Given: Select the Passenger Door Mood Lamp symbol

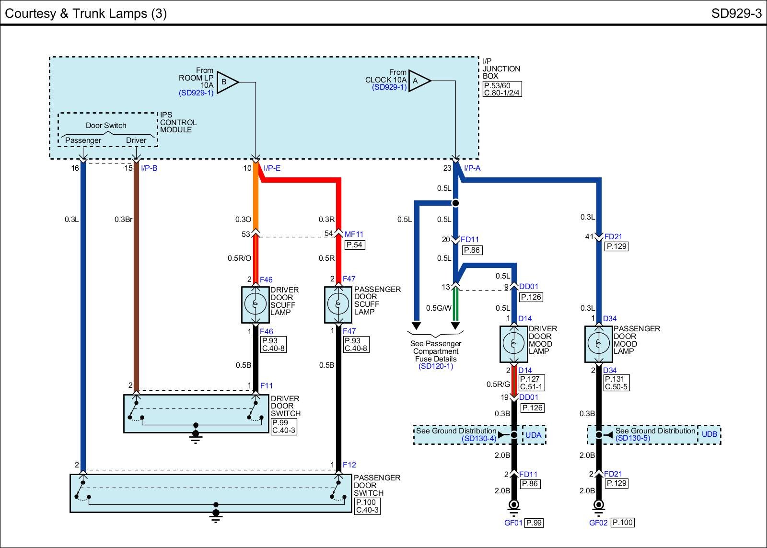Looking at the screenshot, I should point(598,344).
